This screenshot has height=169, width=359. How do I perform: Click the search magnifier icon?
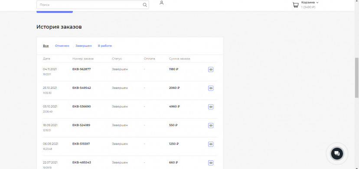coord(145,5)
